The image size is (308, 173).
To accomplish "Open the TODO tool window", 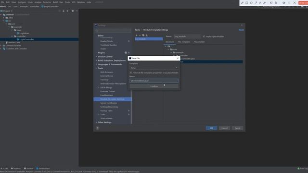I will click(x=4, y=168).
